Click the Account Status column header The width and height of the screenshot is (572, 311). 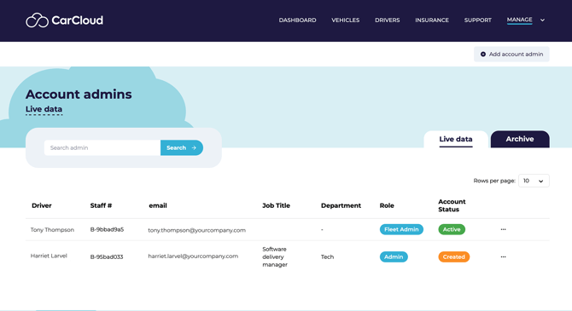coord(452,205)
